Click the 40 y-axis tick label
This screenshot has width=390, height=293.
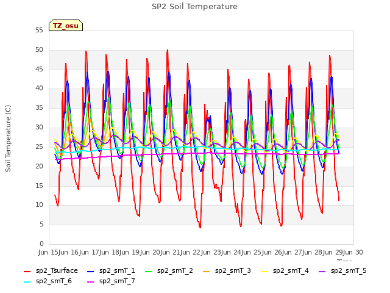pos(39,89)
